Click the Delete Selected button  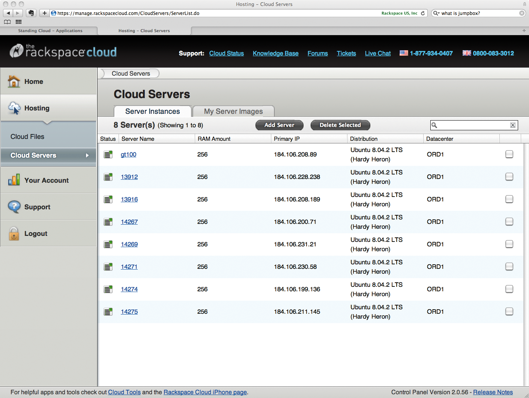(x=340, y=125)
